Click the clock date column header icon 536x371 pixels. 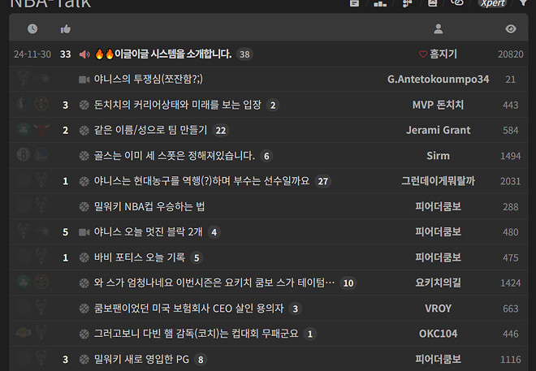point(32,28)
